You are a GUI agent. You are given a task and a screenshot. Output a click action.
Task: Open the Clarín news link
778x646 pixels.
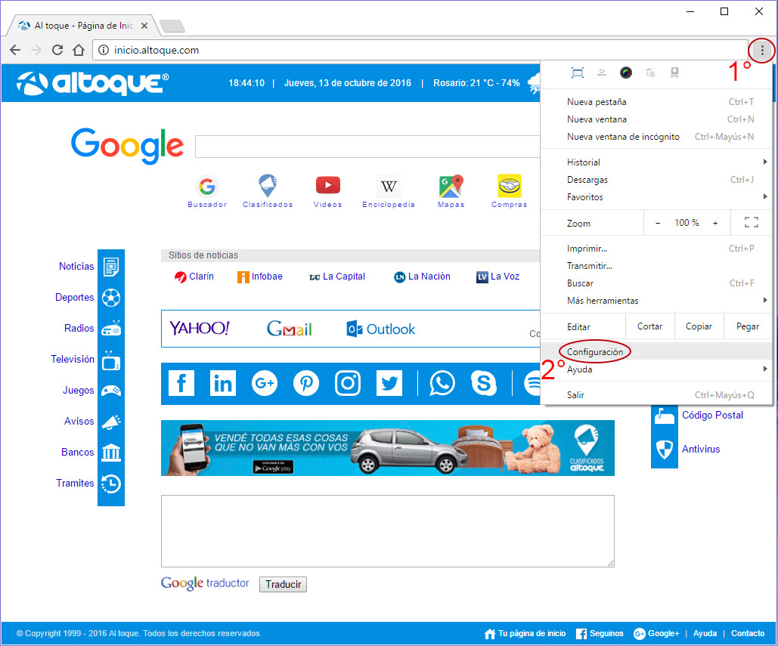pyautogui.click(x=194, y=277)
